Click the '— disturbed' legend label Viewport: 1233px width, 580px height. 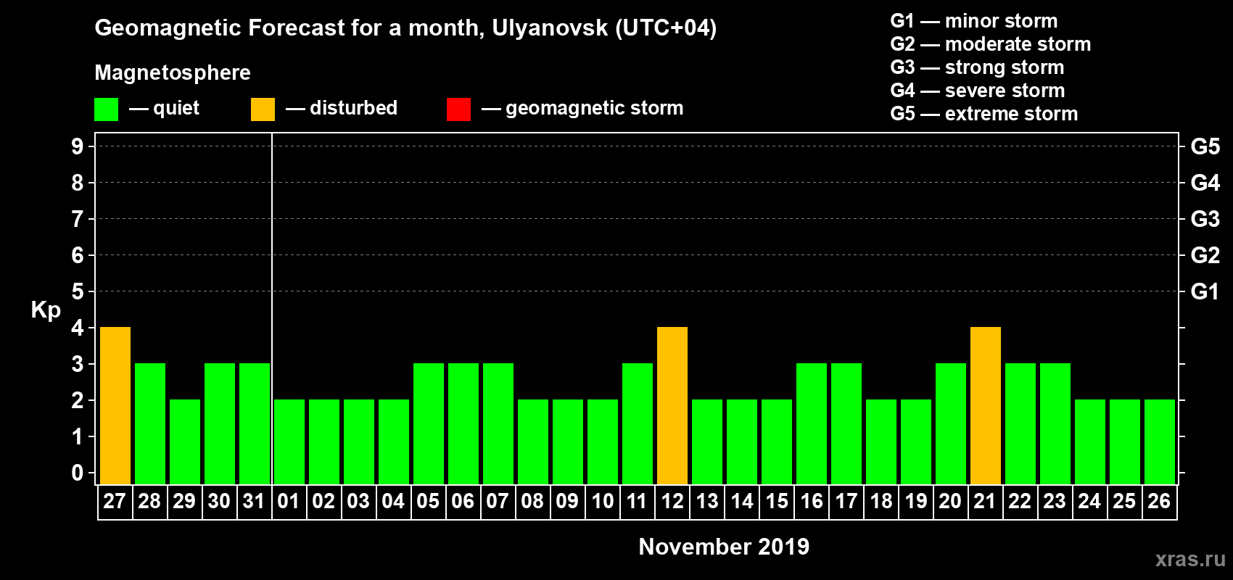pos(342,109)
